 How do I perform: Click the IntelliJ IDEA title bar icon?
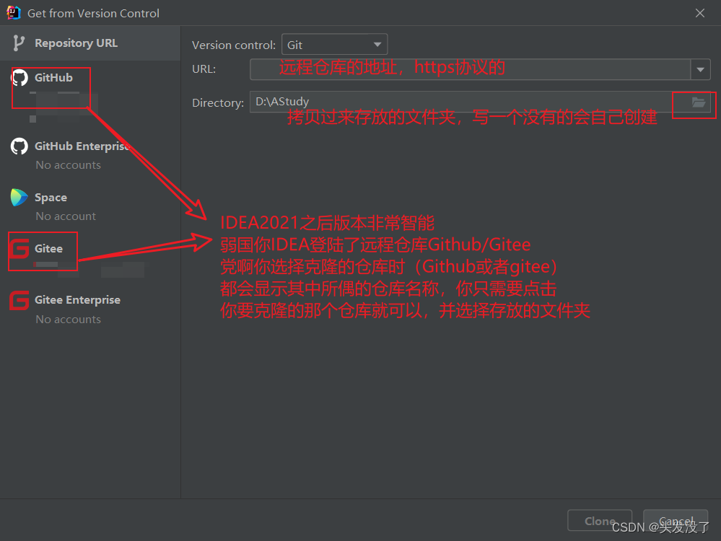13,13
